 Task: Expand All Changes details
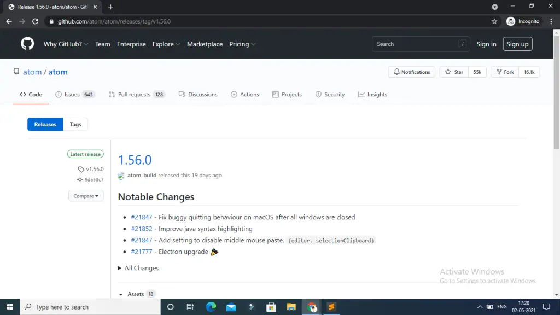(138, 268)
